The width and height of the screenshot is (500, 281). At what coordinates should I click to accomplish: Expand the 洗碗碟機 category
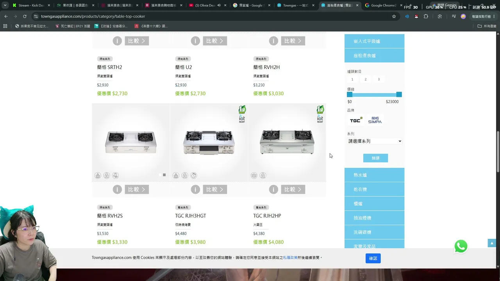click(374, 232)
